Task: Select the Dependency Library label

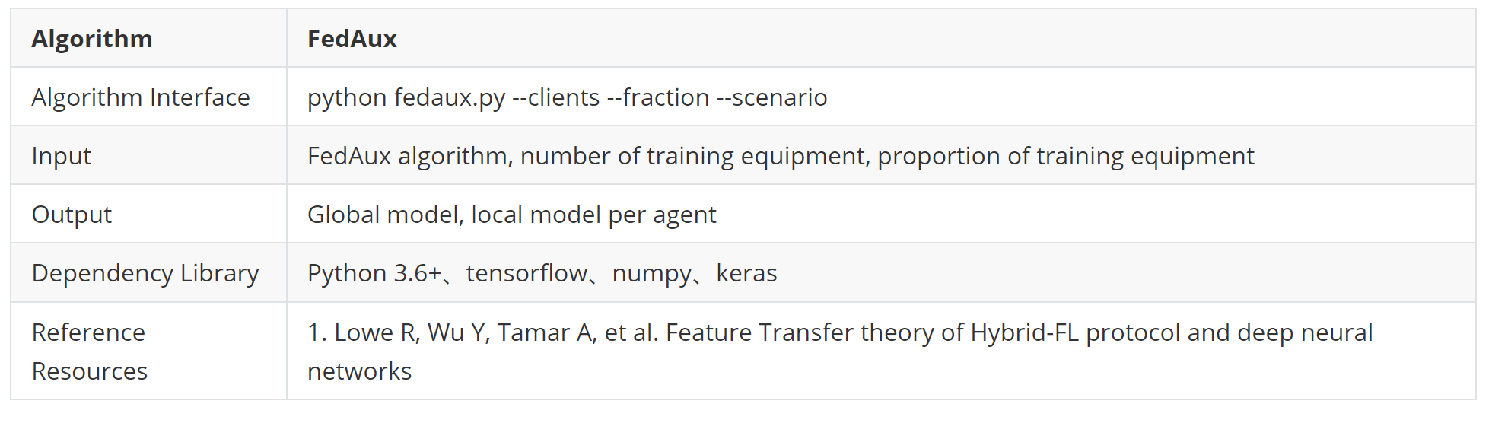Action: (x=145, y=273)
